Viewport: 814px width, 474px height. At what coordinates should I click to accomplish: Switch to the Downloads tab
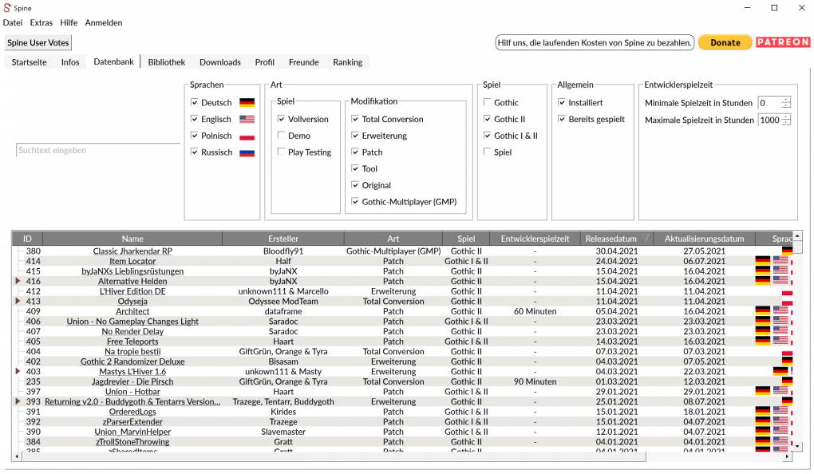220,62
